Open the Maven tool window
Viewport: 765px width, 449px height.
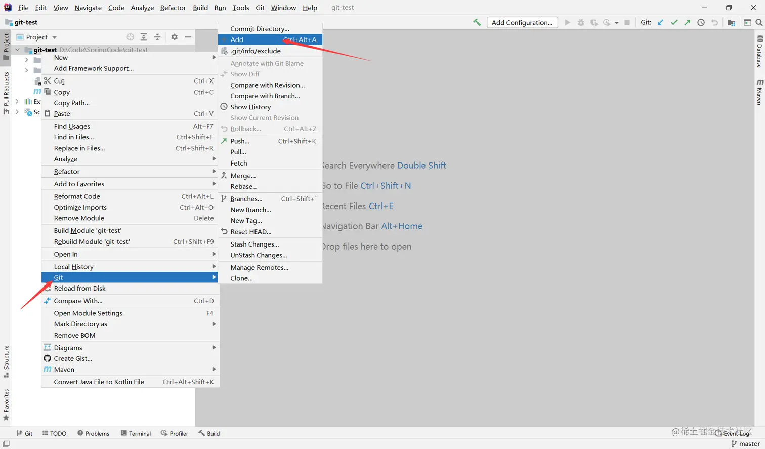[759, 92]
